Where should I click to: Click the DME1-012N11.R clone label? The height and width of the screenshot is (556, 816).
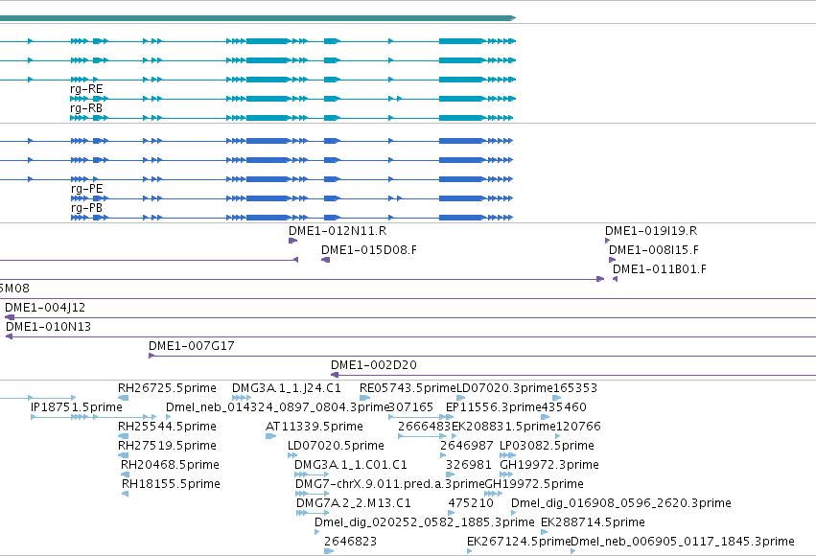[x=338, y=231]
